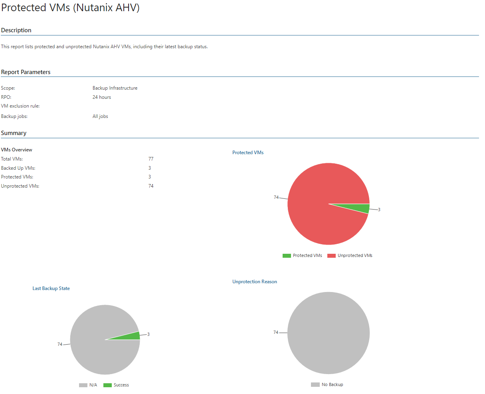
Task: Click the "Last Backup State" chart title
Action: pyautogui.click(x=51, y=288)
